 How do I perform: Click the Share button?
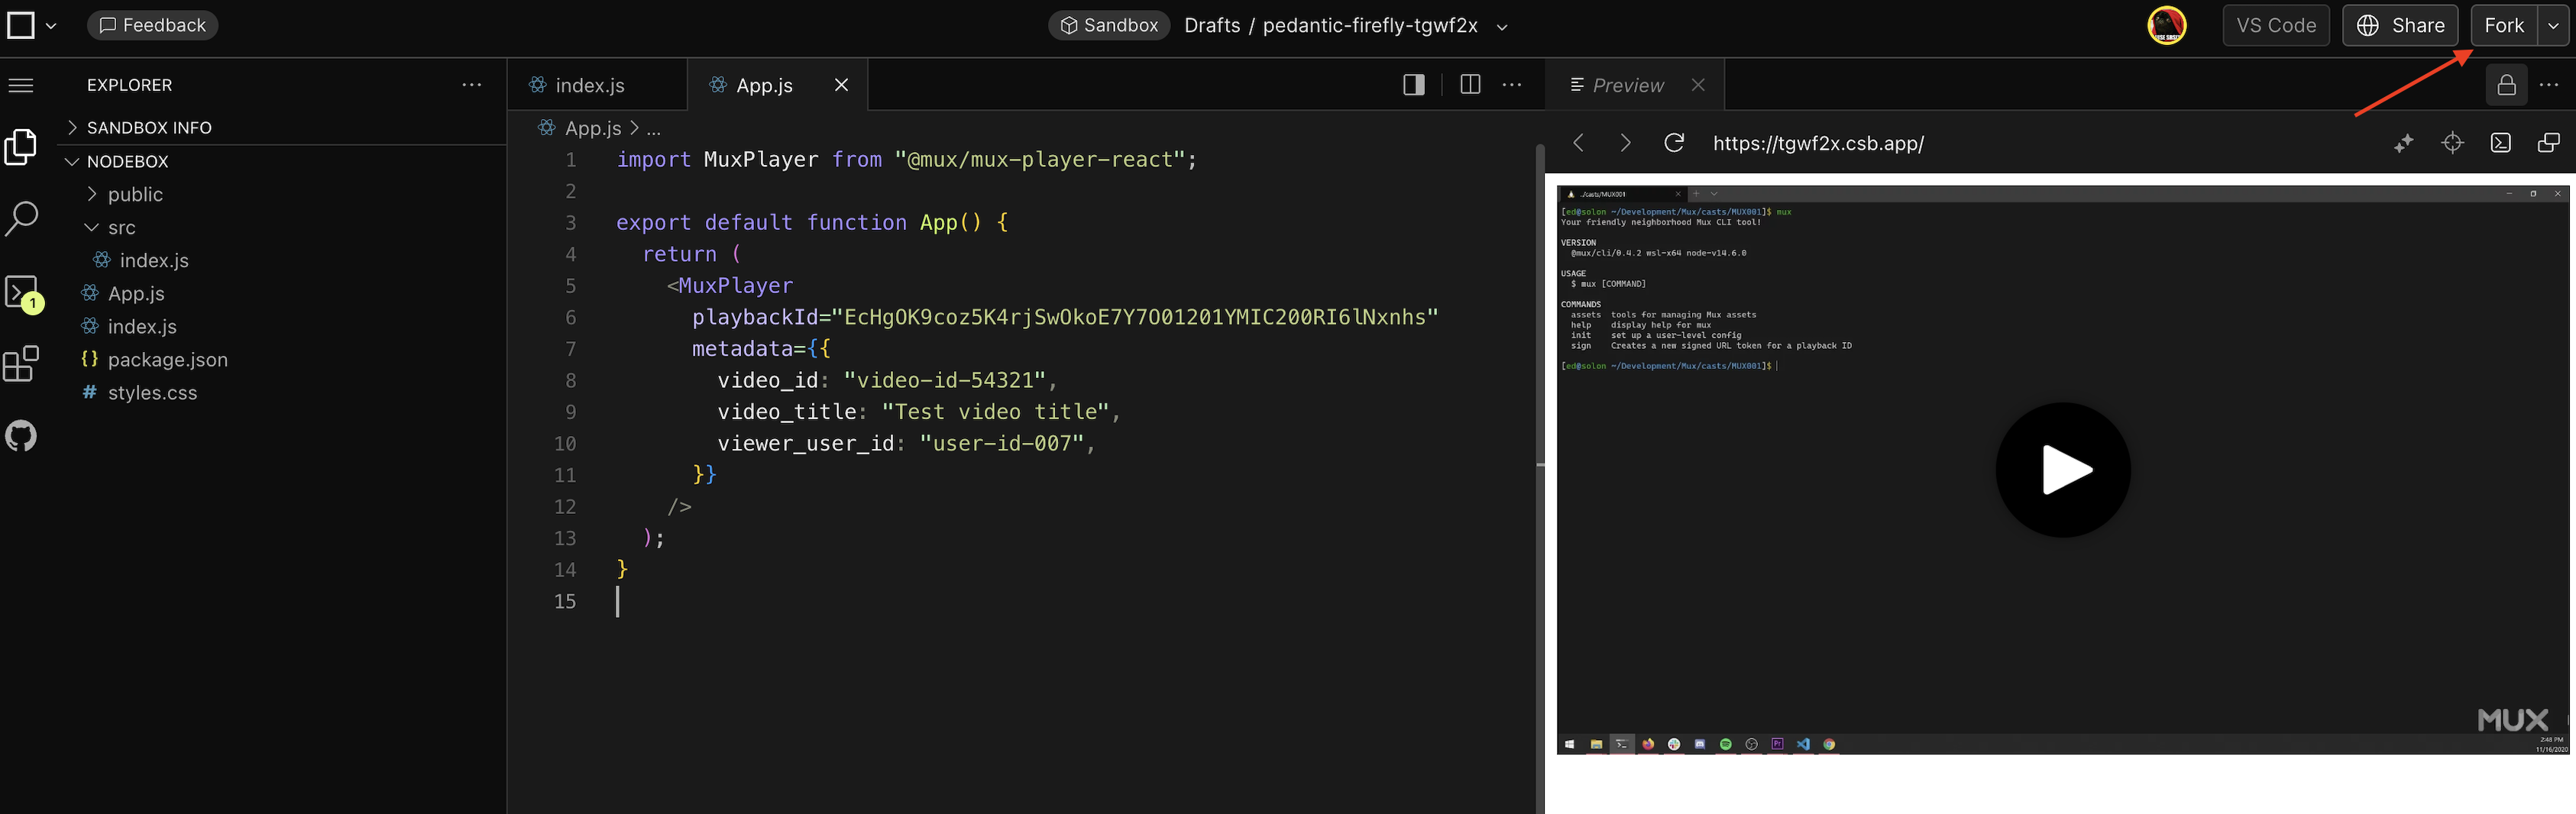2399,25
